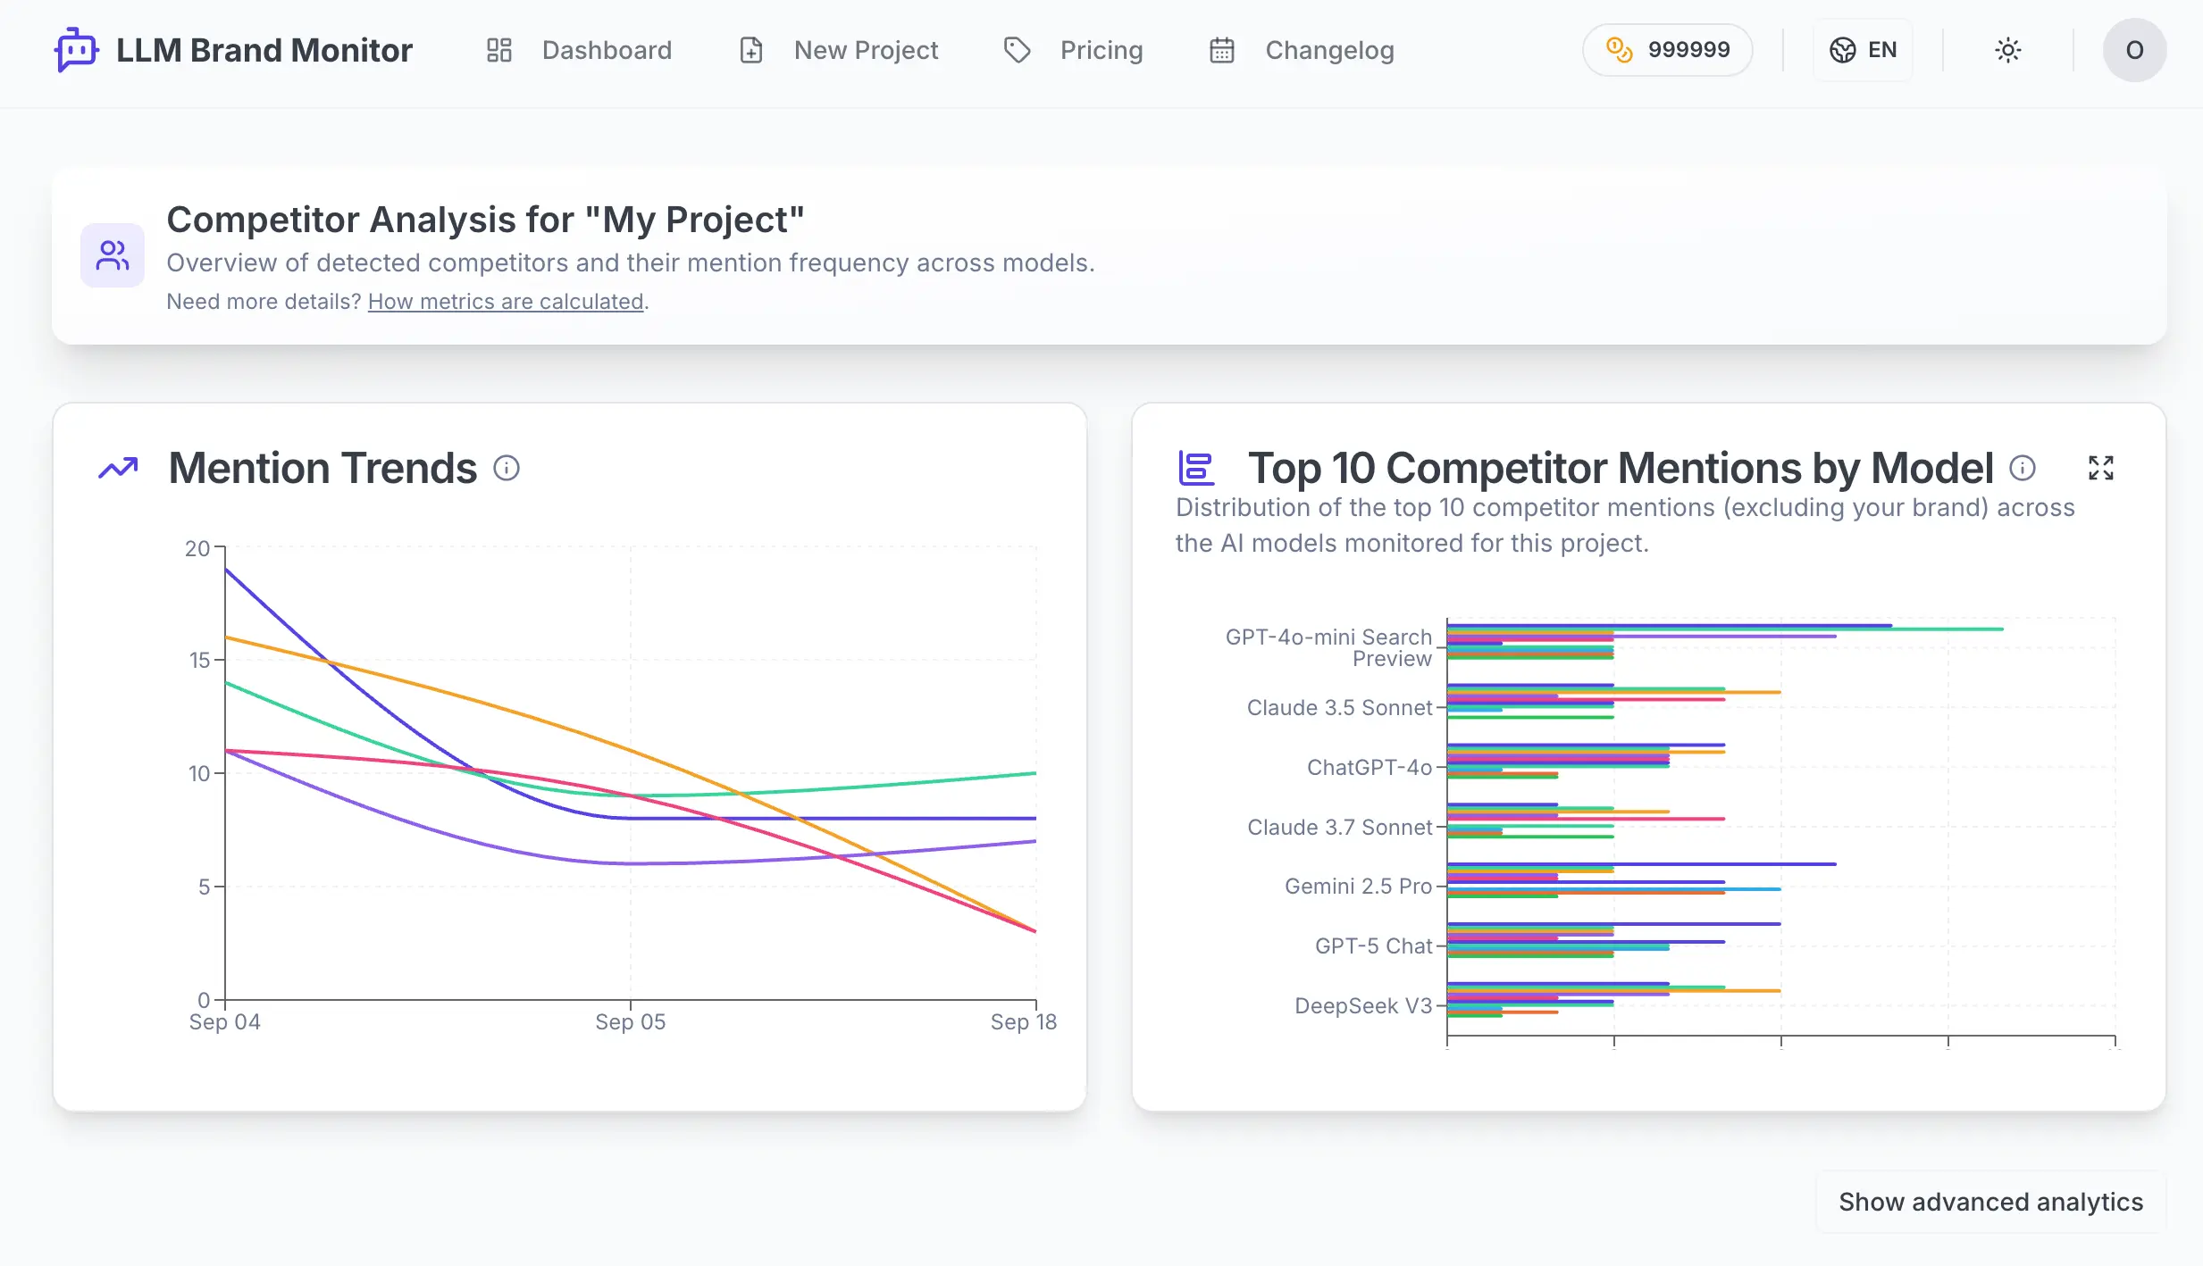Click the GPT-5 Chat label in bar chart

1373,946
